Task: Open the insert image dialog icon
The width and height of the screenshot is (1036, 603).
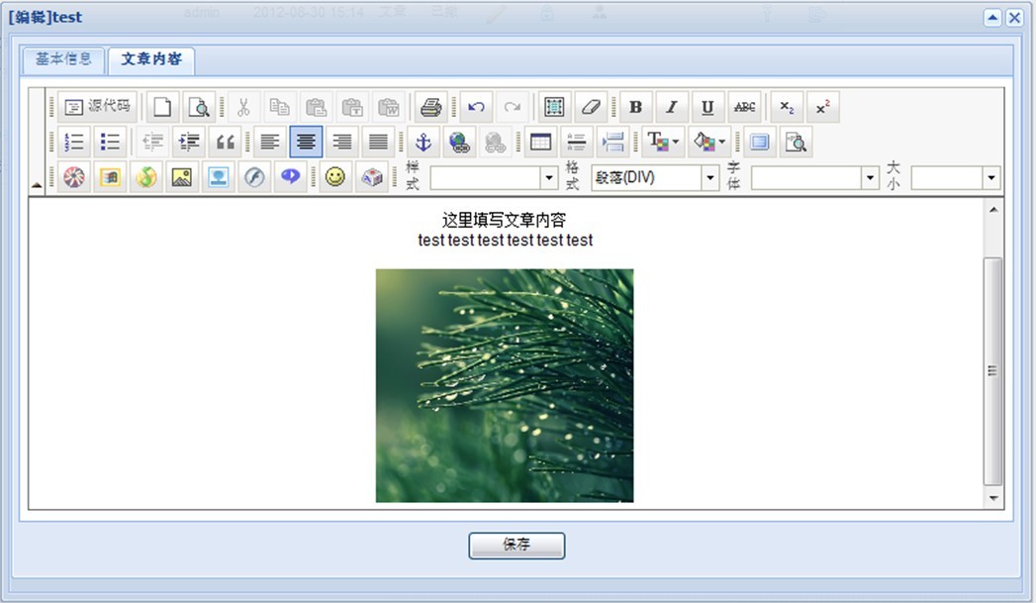Action: [181, 177]
